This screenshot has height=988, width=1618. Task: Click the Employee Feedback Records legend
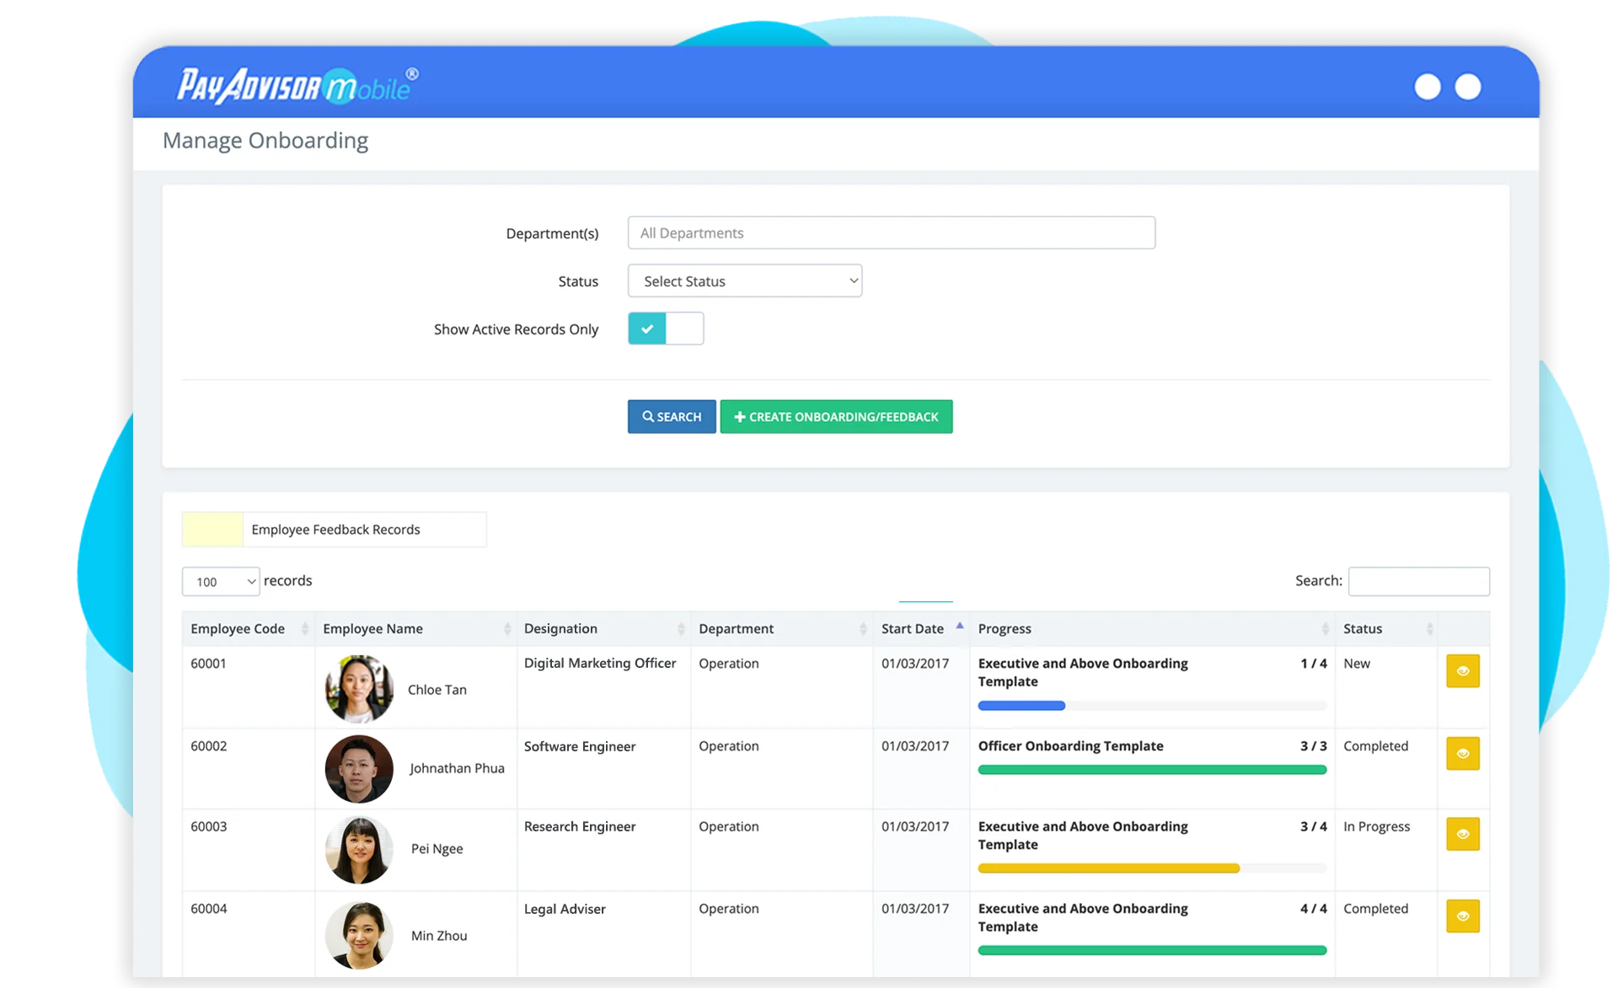click(335, 529)
